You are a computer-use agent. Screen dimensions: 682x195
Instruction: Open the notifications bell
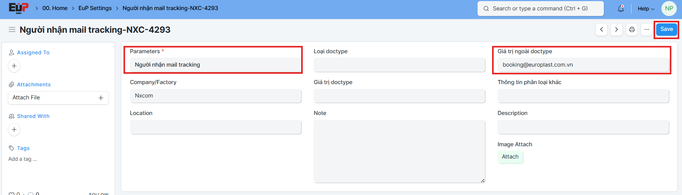(x=621, y=9)
